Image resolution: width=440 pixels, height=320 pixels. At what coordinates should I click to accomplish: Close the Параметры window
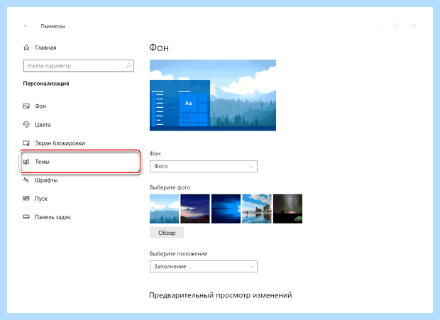pyautogui.click(x=414, y=26)
